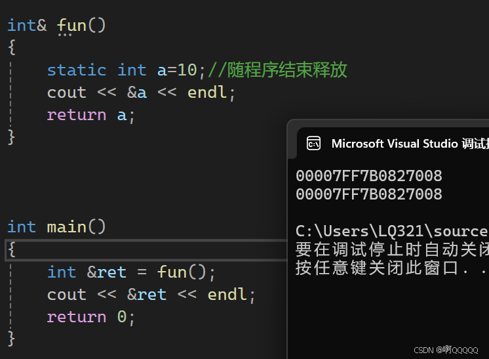Image resolution: width=489 pixels, height=359 pixels.
Task: Click the main function name
Action: [67, 227]
